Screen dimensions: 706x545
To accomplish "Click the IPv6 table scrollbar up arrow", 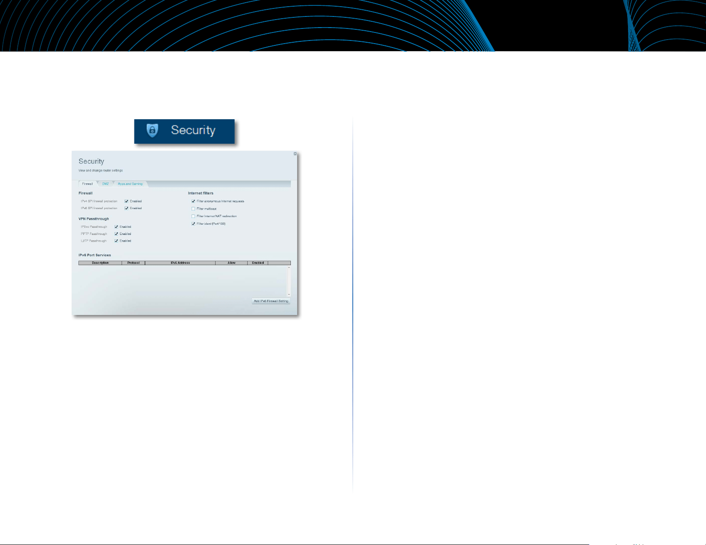I will coord(289,268).
